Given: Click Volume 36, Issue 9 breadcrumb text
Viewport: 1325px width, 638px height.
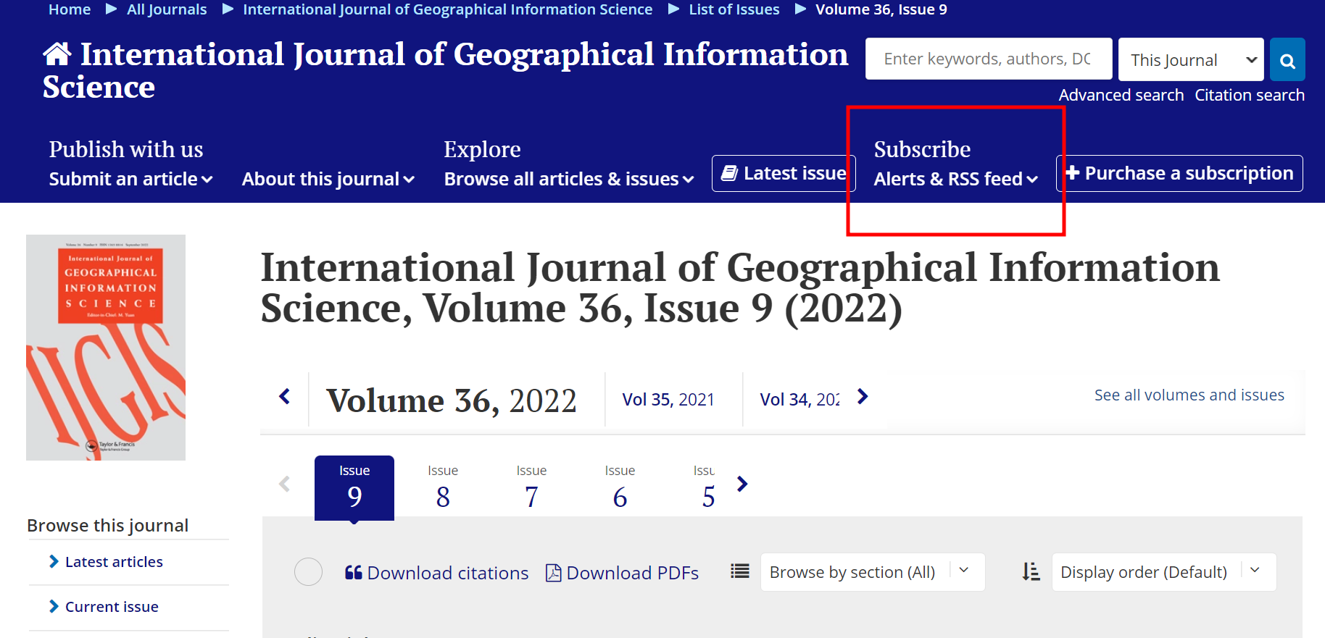Looking at the screenshot, I should coord(881,9).
